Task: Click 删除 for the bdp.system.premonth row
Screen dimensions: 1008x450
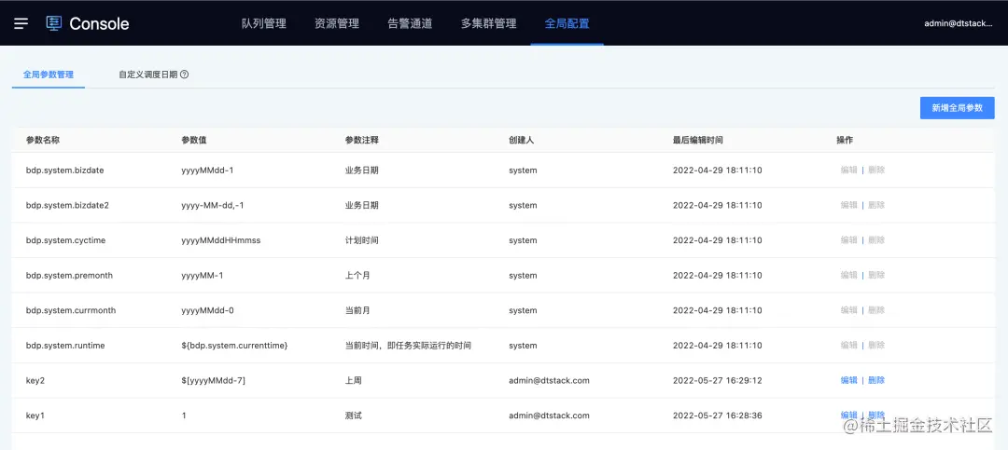Action: click(x=876, y=276)
